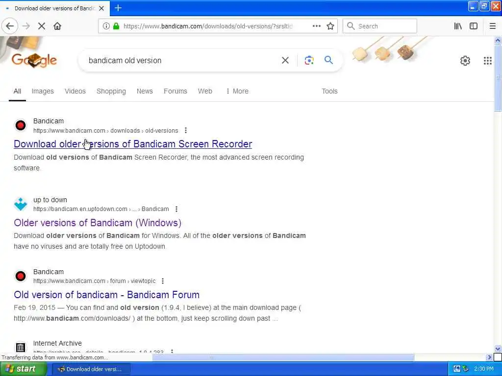Click the first system tray icon
Screen dimensions: 502x376
457,369
